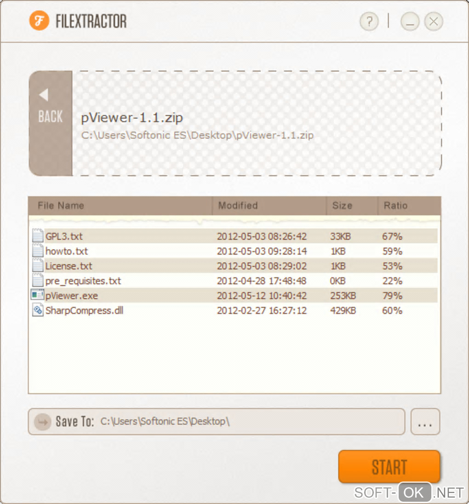
Task: Select the SharpCompress.dll entry
Action: [x=234, y=310]
